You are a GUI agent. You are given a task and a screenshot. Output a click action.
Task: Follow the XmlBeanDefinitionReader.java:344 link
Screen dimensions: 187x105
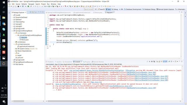coord(141,72)
